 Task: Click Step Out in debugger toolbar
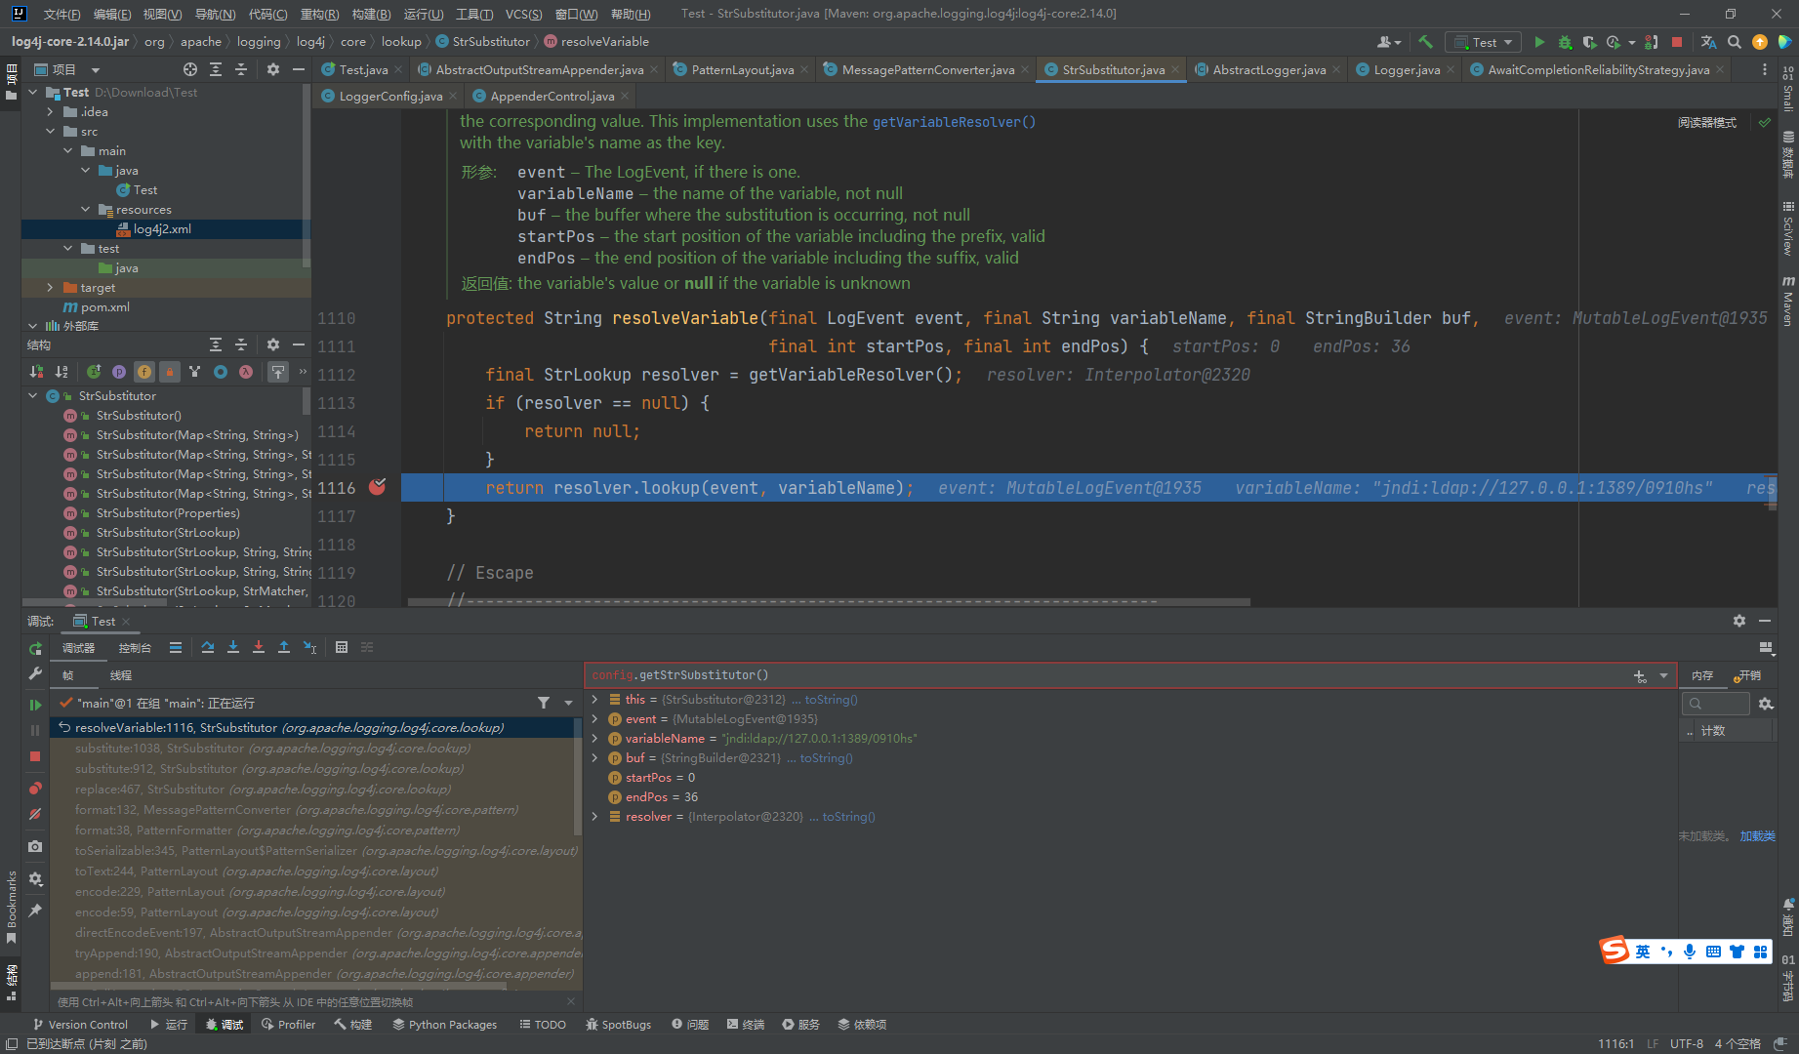284,647
